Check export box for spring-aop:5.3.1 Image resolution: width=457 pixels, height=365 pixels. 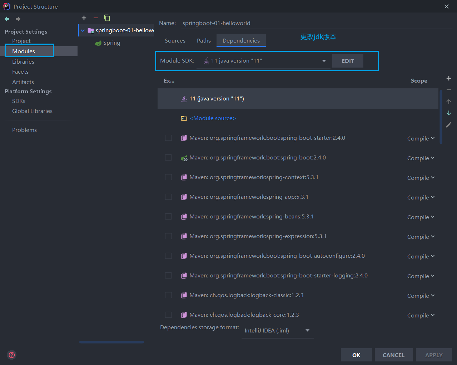click(169, 197)
